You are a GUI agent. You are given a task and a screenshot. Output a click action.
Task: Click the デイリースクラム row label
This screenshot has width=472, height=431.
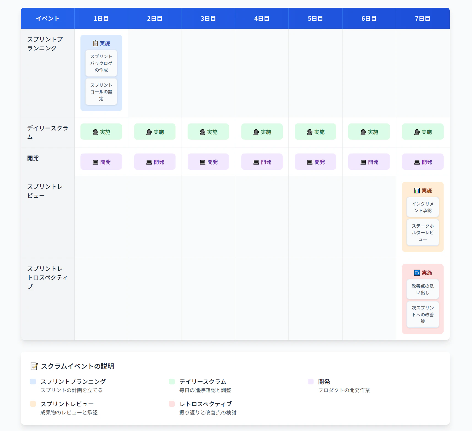coord(48,132)
